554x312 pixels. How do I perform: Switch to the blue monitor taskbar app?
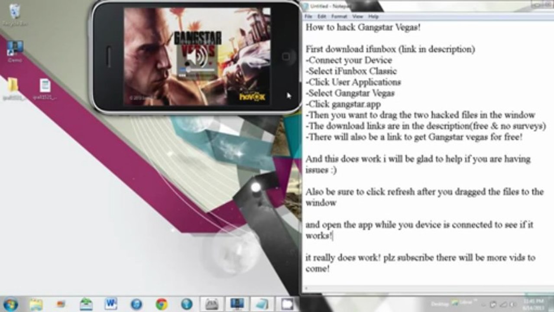click(x=237, y=304)
